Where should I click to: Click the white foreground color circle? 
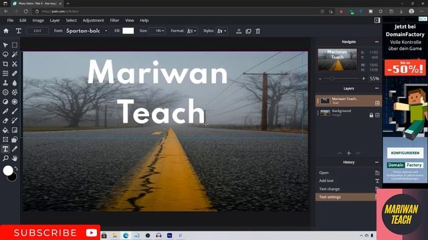click(8, 171)
